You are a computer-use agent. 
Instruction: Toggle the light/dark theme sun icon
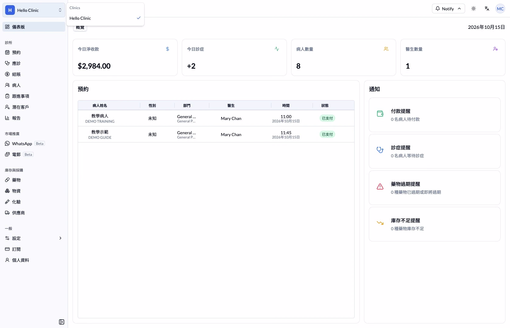tap(474, 9)
